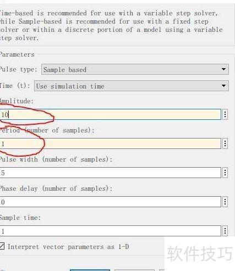235x271 pixels.
Task: Open the three-dot menu beside Sample time field
Action: (225, 231)
